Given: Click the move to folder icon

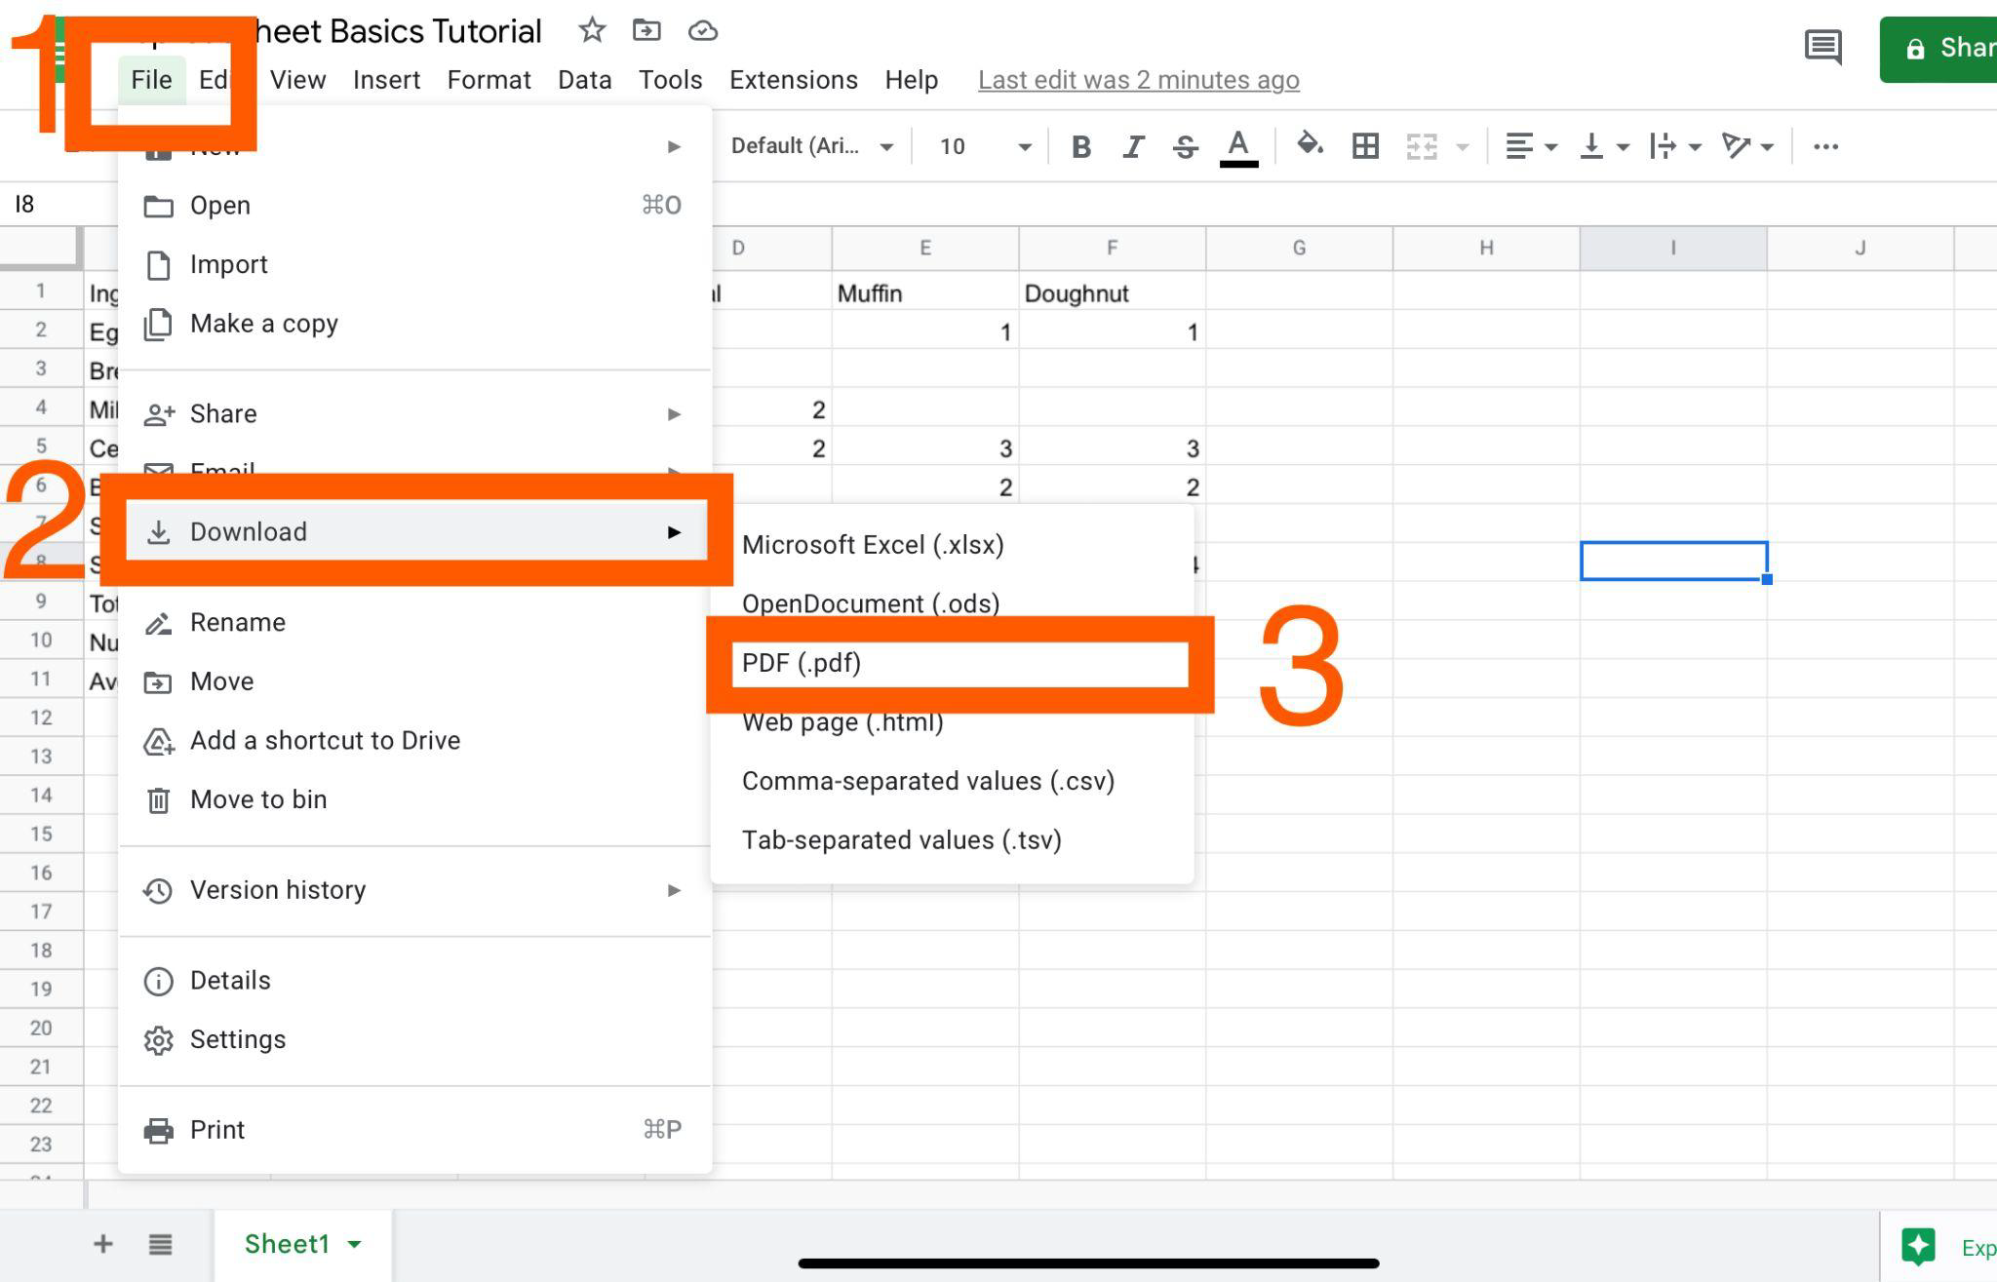Looking at the screenshot, I should click(x=646, y=30).
